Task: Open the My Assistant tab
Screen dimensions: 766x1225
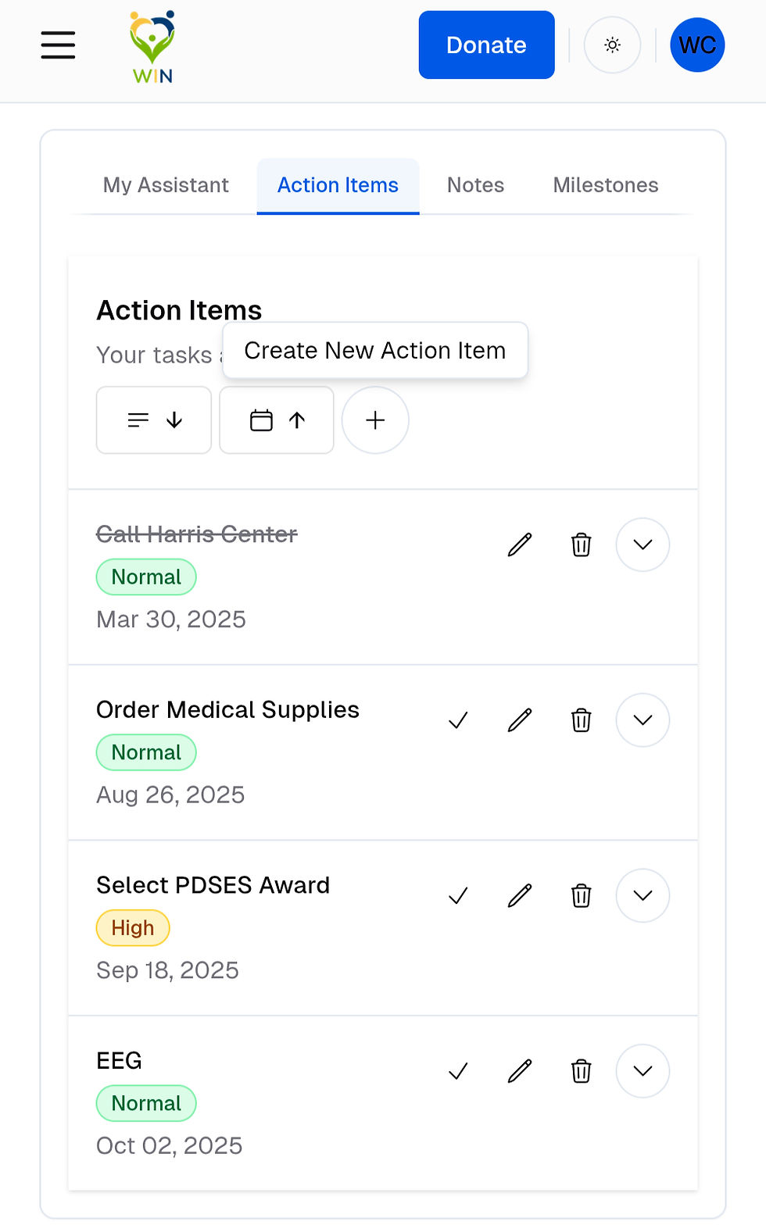Action: [166, 185]
